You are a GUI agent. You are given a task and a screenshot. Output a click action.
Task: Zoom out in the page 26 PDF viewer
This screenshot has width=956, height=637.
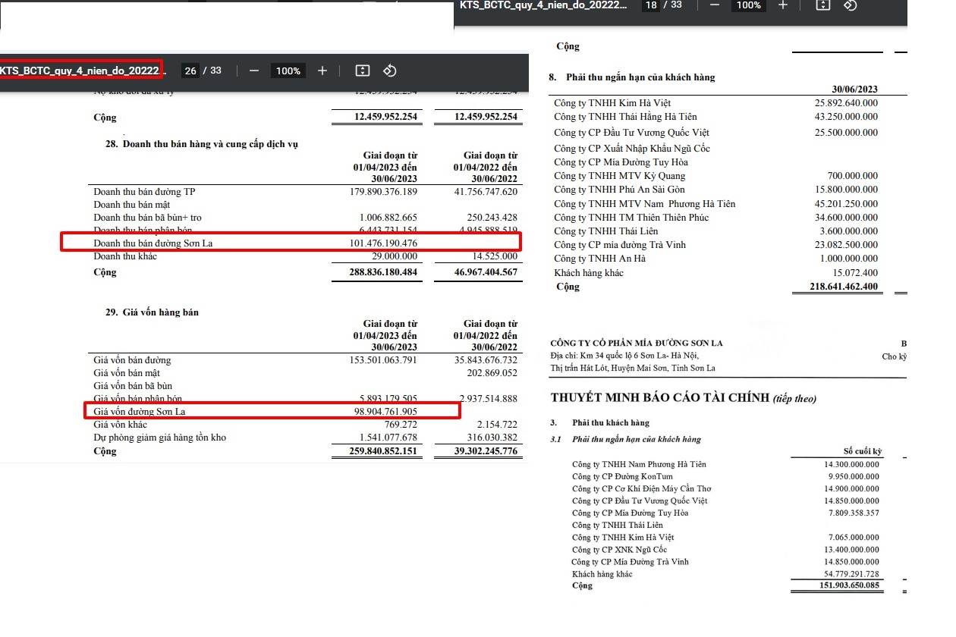[x=254, y=71]
